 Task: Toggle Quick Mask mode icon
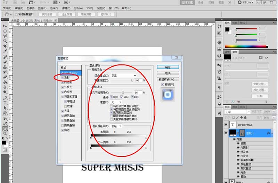5,150
